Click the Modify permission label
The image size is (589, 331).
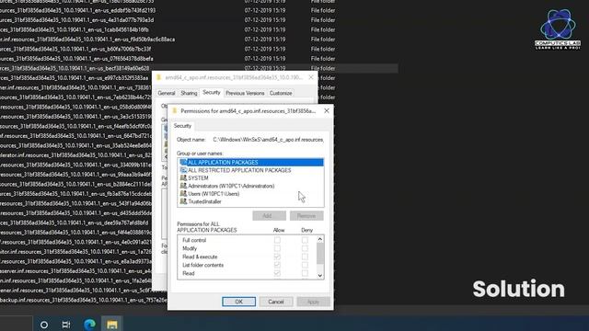190,248
